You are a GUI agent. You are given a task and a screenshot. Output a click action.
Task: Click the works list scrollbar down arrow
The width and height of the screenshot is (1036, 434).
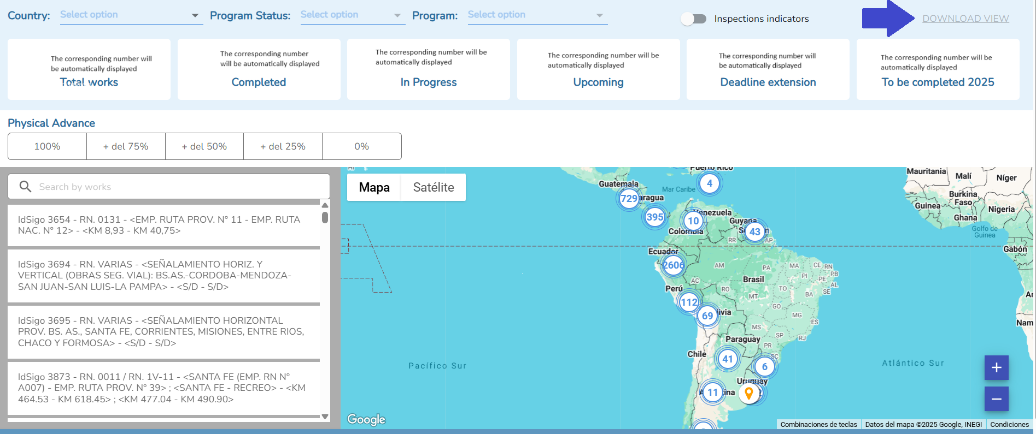[325, 417]
